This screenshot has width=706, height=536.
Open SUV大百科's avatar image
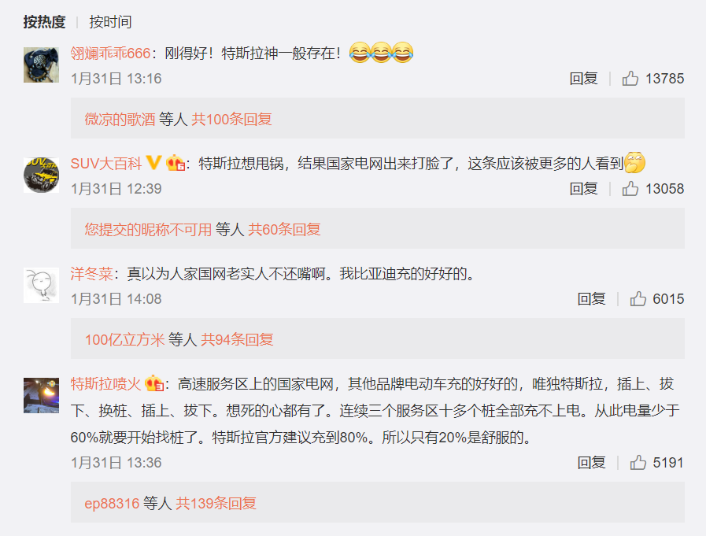tap(41, 176)
